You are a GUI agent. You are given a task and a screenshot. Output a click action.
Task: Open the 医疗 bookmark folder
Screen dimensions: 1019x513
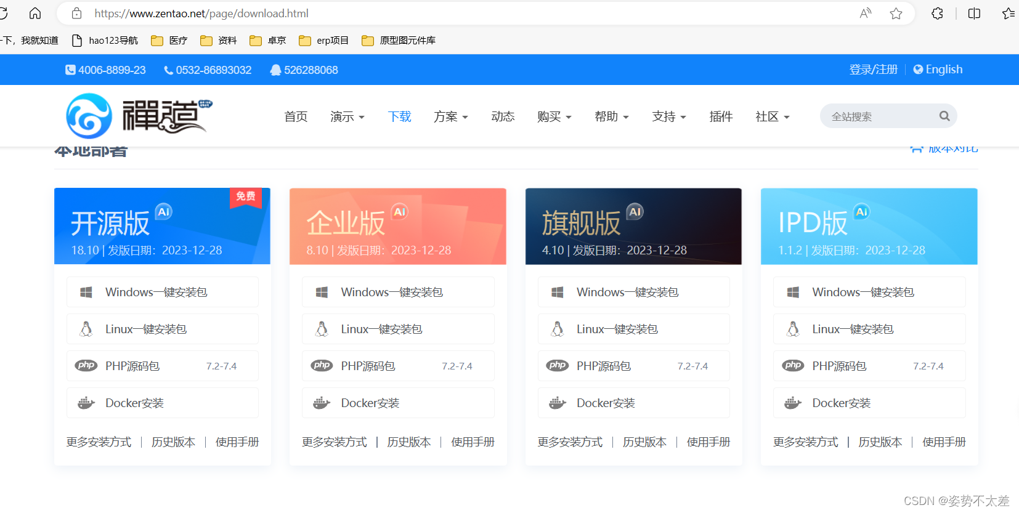(x=169, y=41)
